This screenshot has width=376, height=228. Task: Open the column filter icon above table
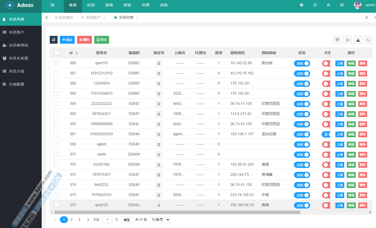point(337,40)
